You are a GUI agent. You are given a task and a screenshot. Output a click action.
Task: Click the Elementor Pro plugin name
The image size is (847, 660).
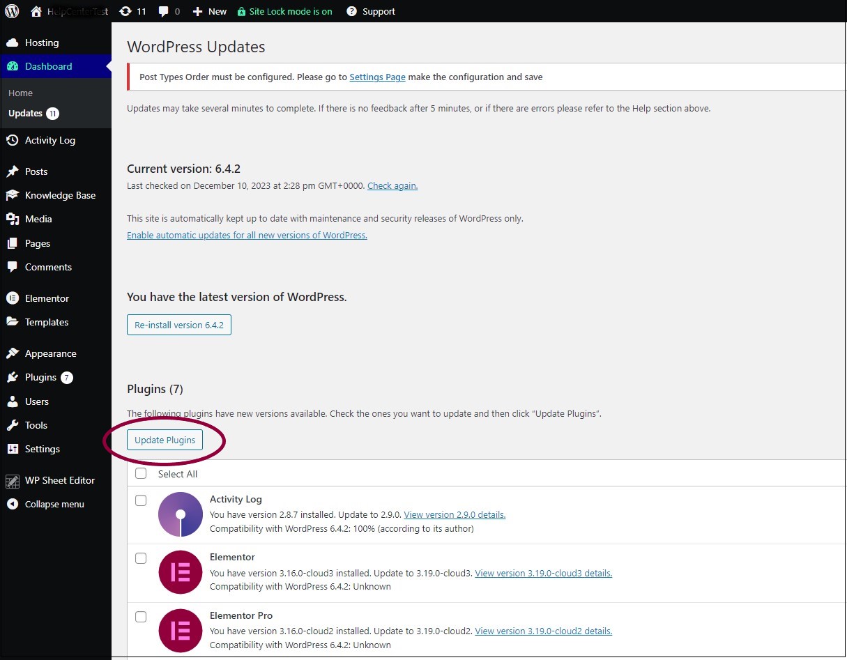(241, 615)
